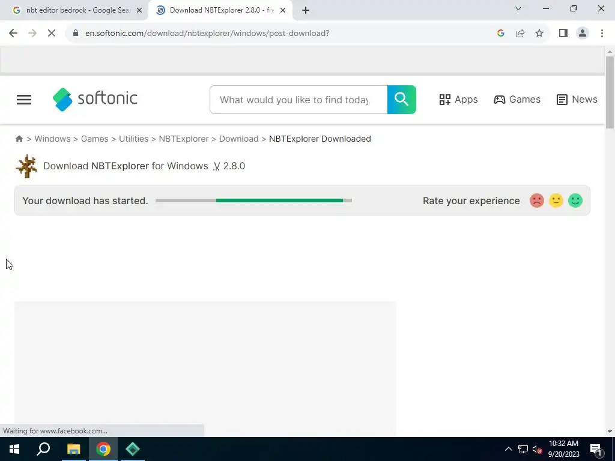Open the Softonic hamburger menu
This screenshot has height=461, width=615.
coord(24,100)
